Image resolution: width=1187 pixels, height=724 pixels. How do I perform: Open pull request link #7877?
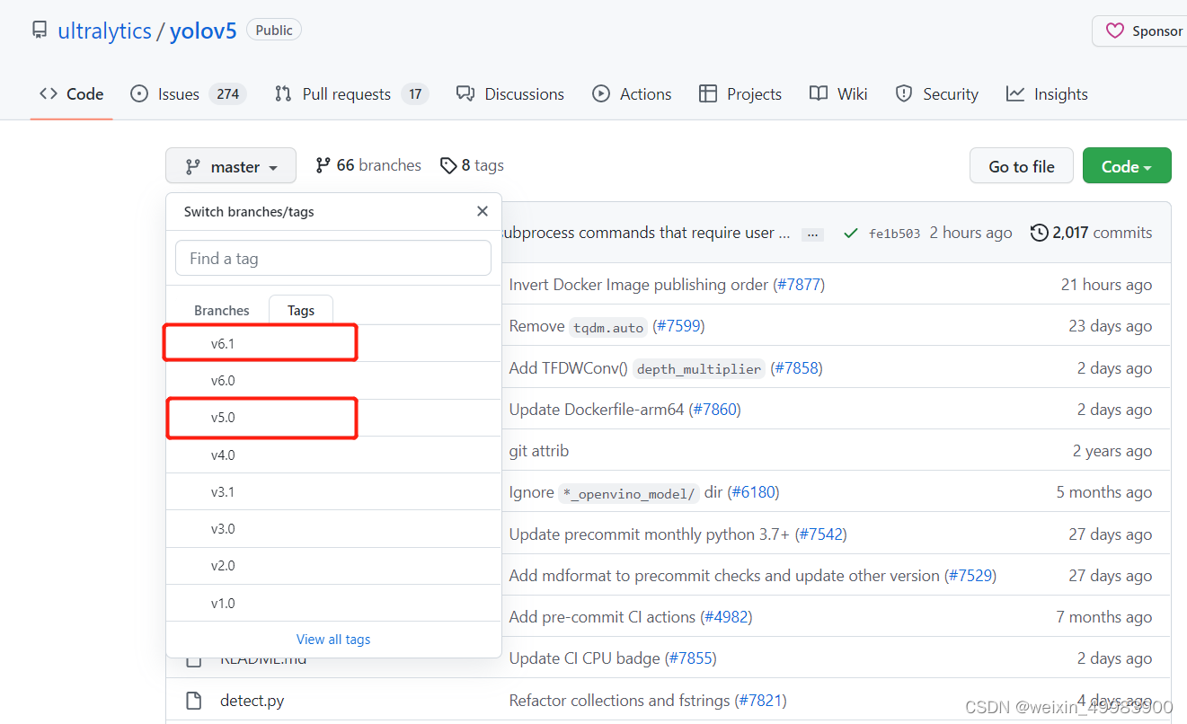(799, 285)
